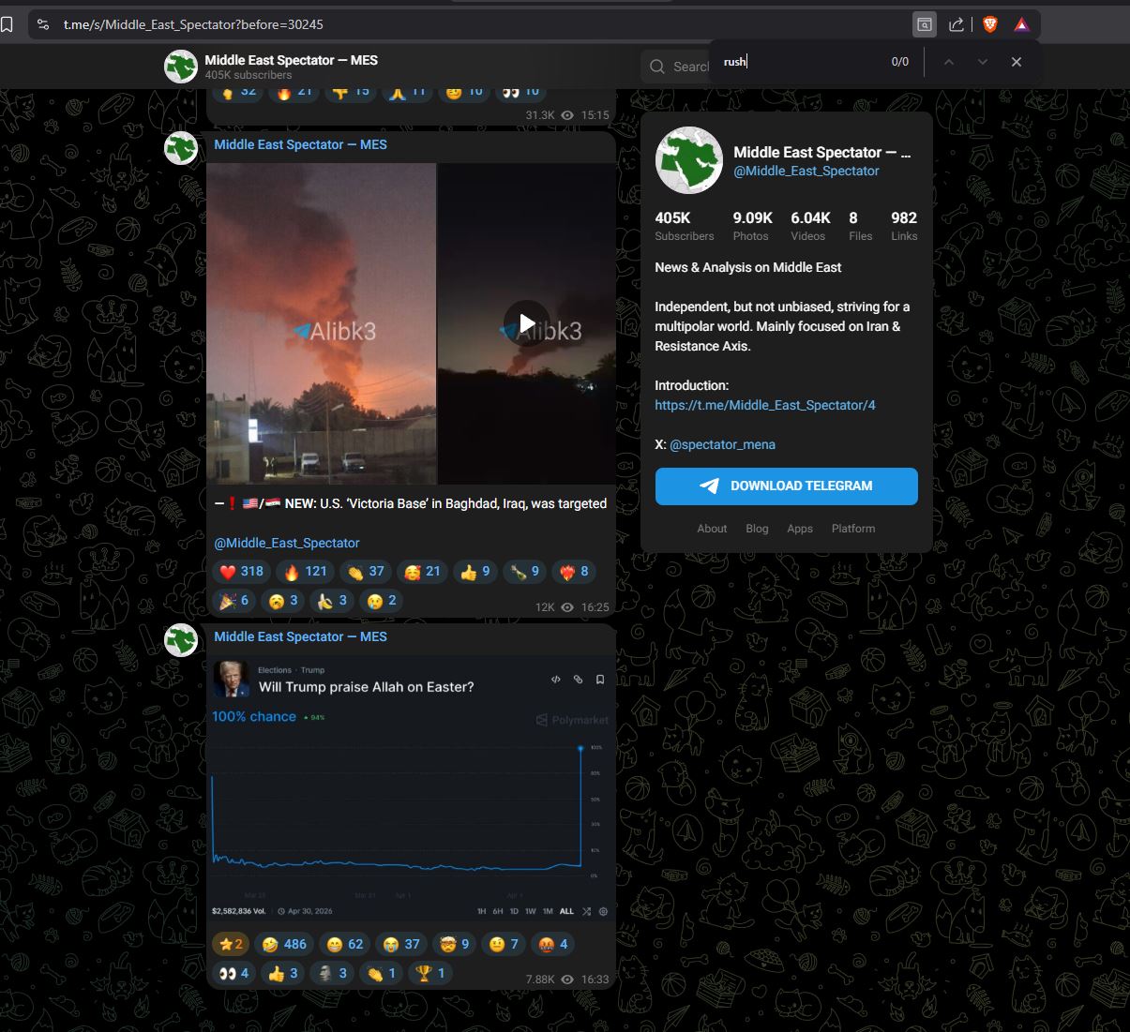Click smiling hearts reaction showing 21
The image size is (1130, 1032).
pyautogui.click(x=422, y=571)
